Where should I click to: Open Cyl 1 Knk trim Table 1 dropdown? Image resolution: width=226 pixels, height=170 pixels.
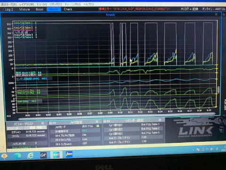[151, 124]
